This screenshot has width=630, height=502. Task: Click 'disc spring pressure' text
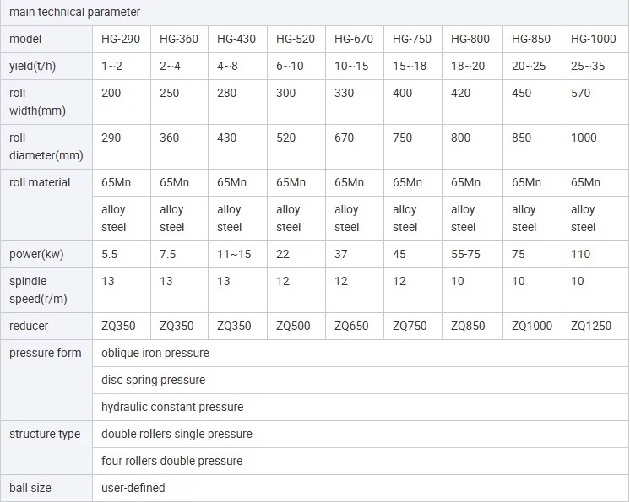(x=153, y=380)
